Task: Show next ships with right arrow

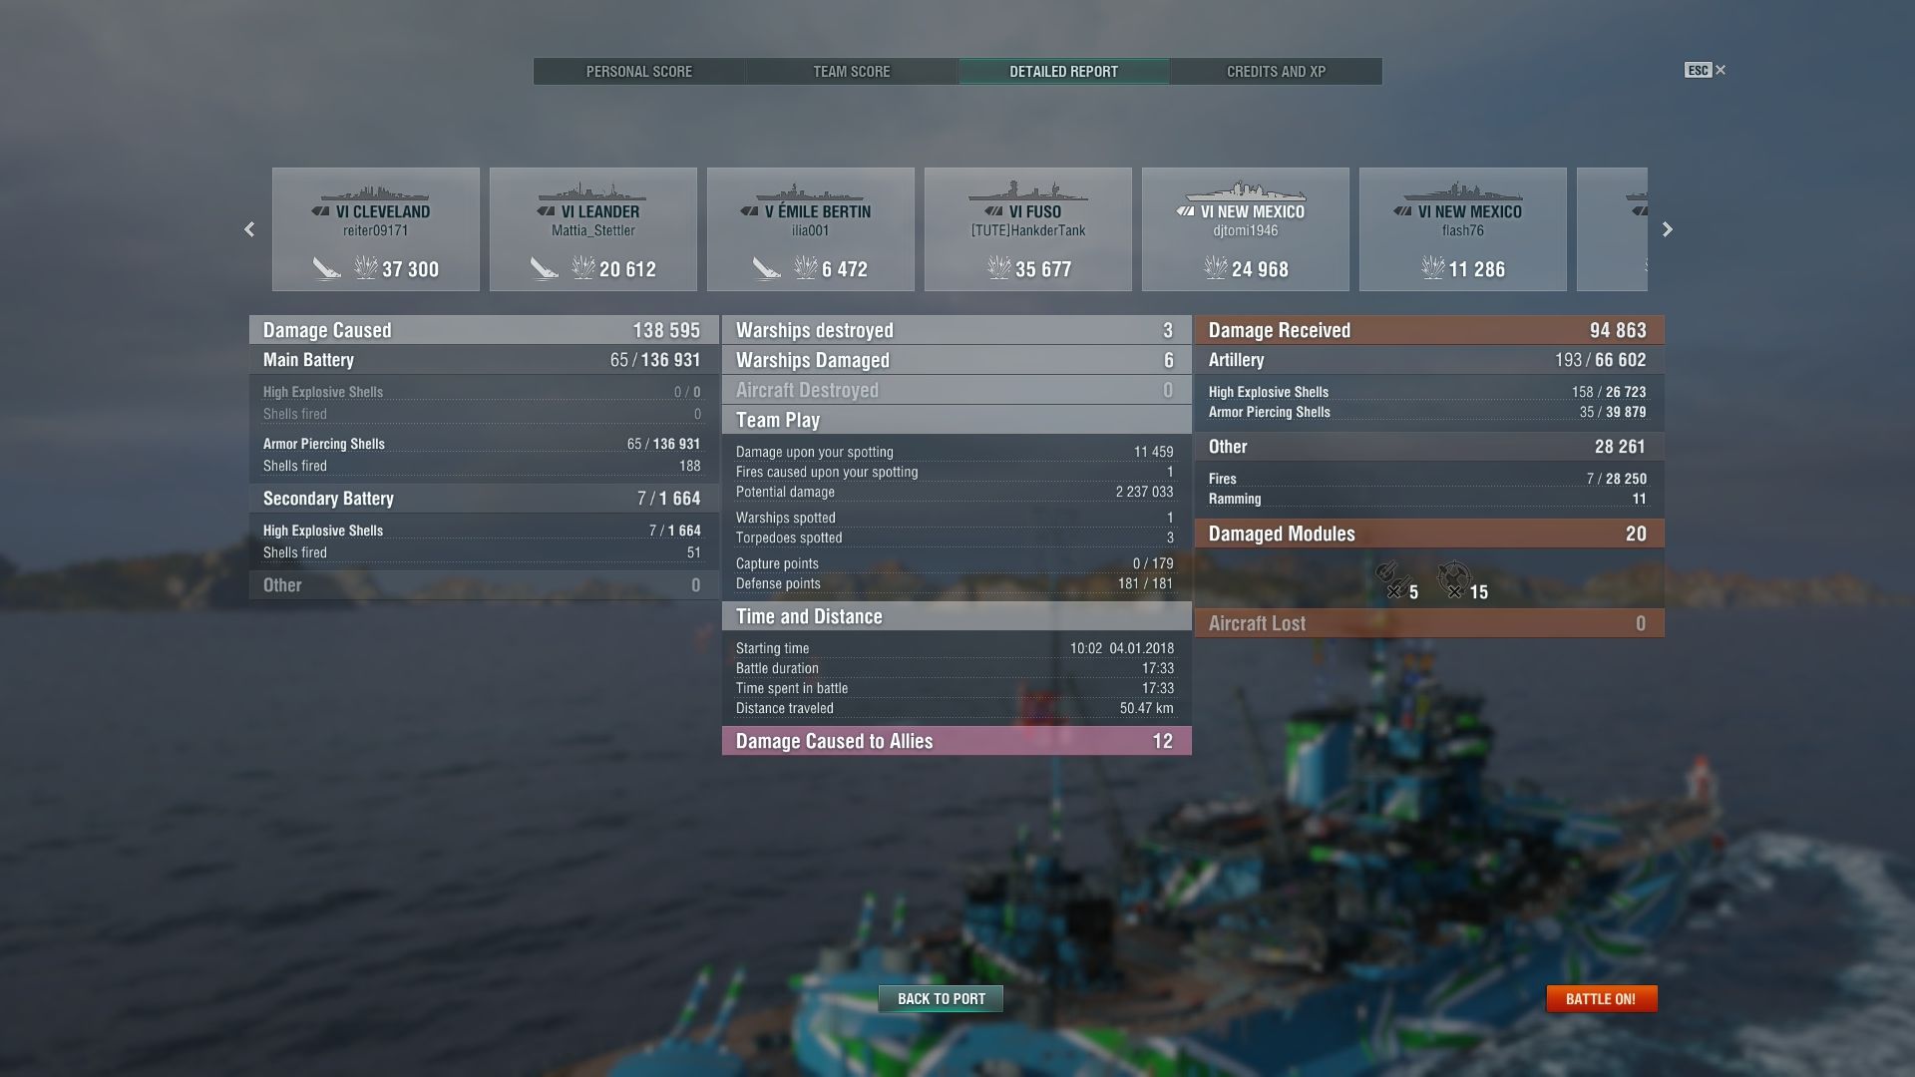Action: coord(1667,229)
